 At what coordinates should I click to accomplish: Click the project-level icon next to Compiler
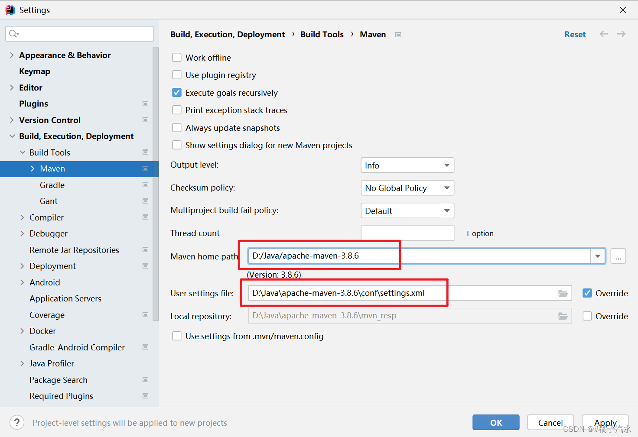coord(146,217)
